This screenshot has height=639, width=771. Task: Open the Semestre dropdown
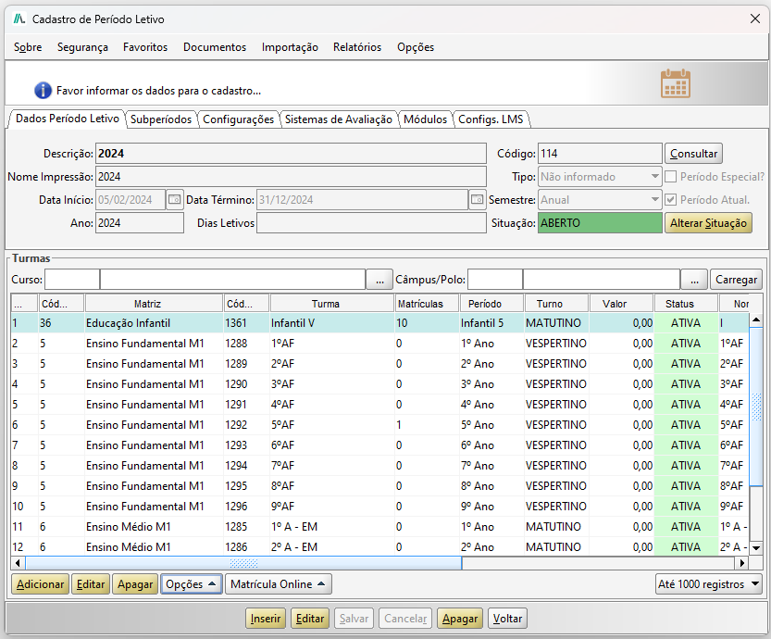click(x=600, y=200)
